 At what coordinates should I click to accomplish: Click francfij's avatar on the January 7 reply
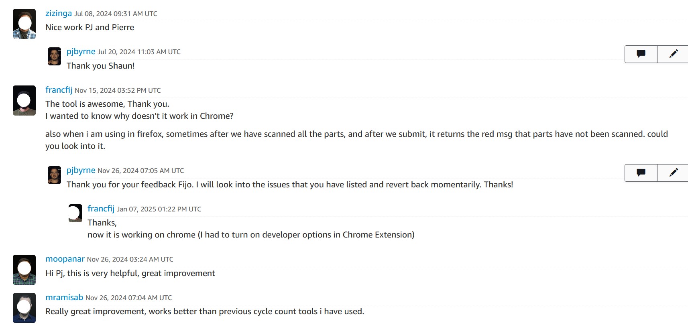tap(75, 213)
